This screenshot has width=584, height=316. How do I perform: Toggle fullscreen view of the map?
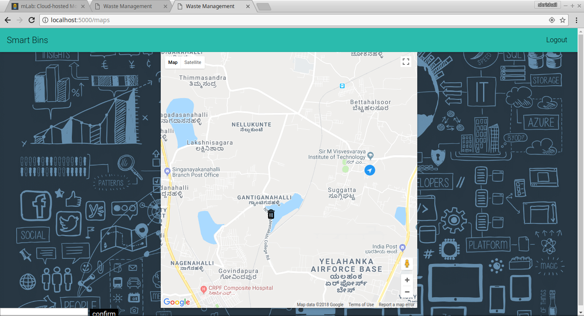click(x=406, y=62)
